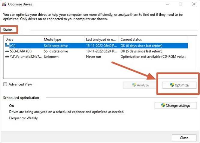
Task: Click 'Optimization not available (CD-ROM volu...' status
Action: (153, 57)
